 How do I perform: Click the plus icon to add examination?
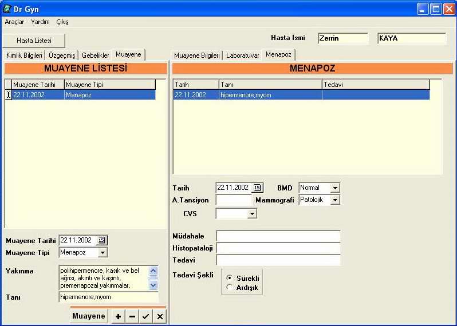pos(118,316)
